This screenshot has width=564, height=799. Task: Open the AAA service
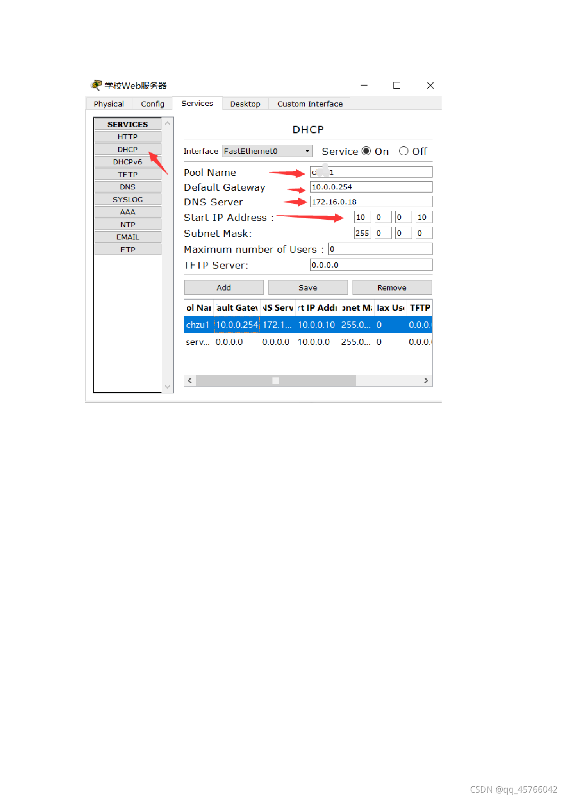click(x=128, y=212)
